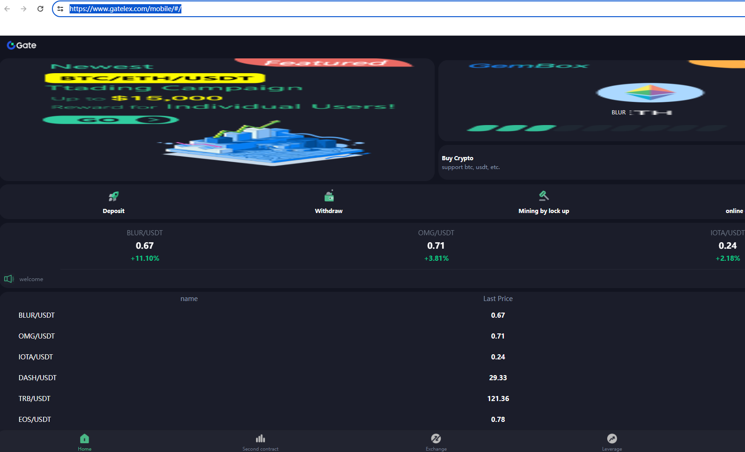Screen dimensions: 745x452
Task: Select the BLUR/USDT ticker card
Action: pyautogui.click(x=145, y=245)
